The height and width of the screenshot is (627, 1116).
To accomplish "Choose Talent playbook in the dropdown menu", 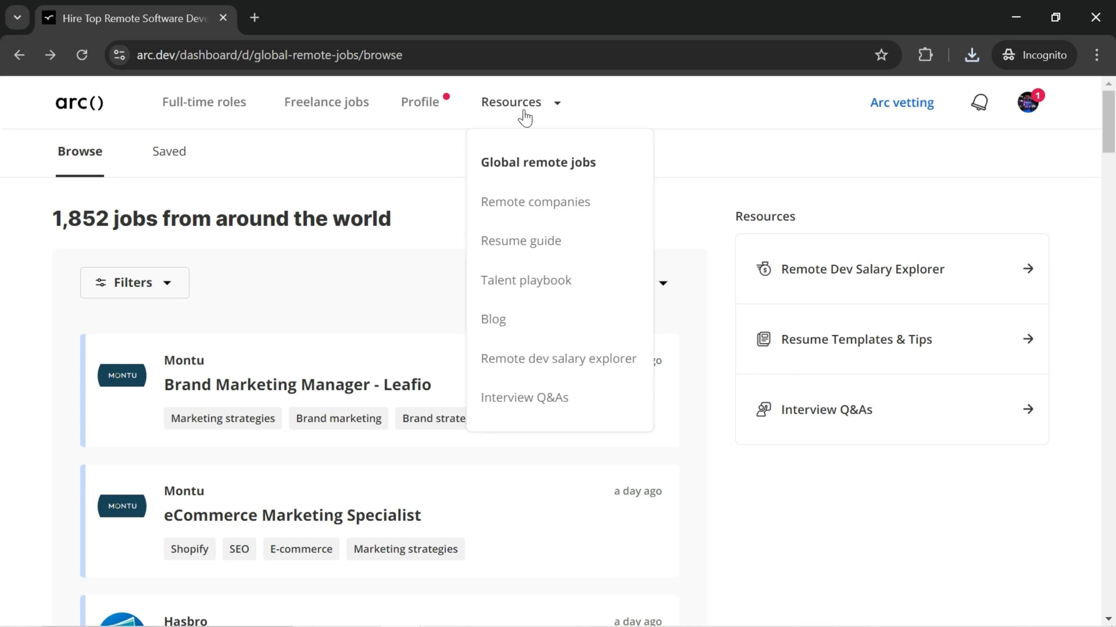I will tap(525, 280).
